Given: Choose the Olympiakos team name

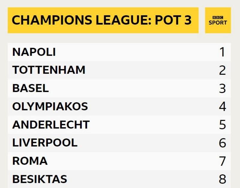Looking at the screenshot, I should [x=50, y=106].
